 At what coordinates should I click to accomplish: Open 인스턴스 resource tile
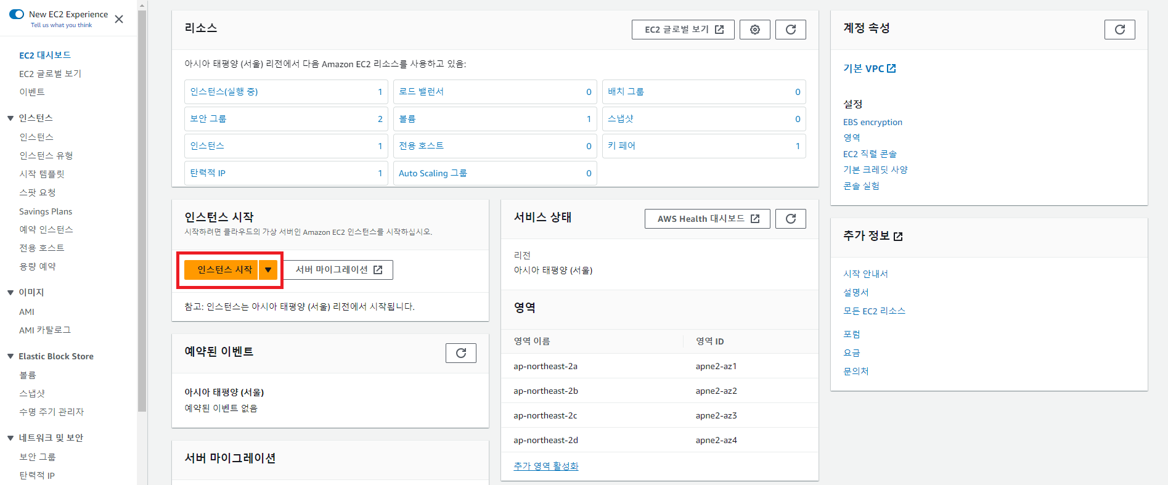286,145
